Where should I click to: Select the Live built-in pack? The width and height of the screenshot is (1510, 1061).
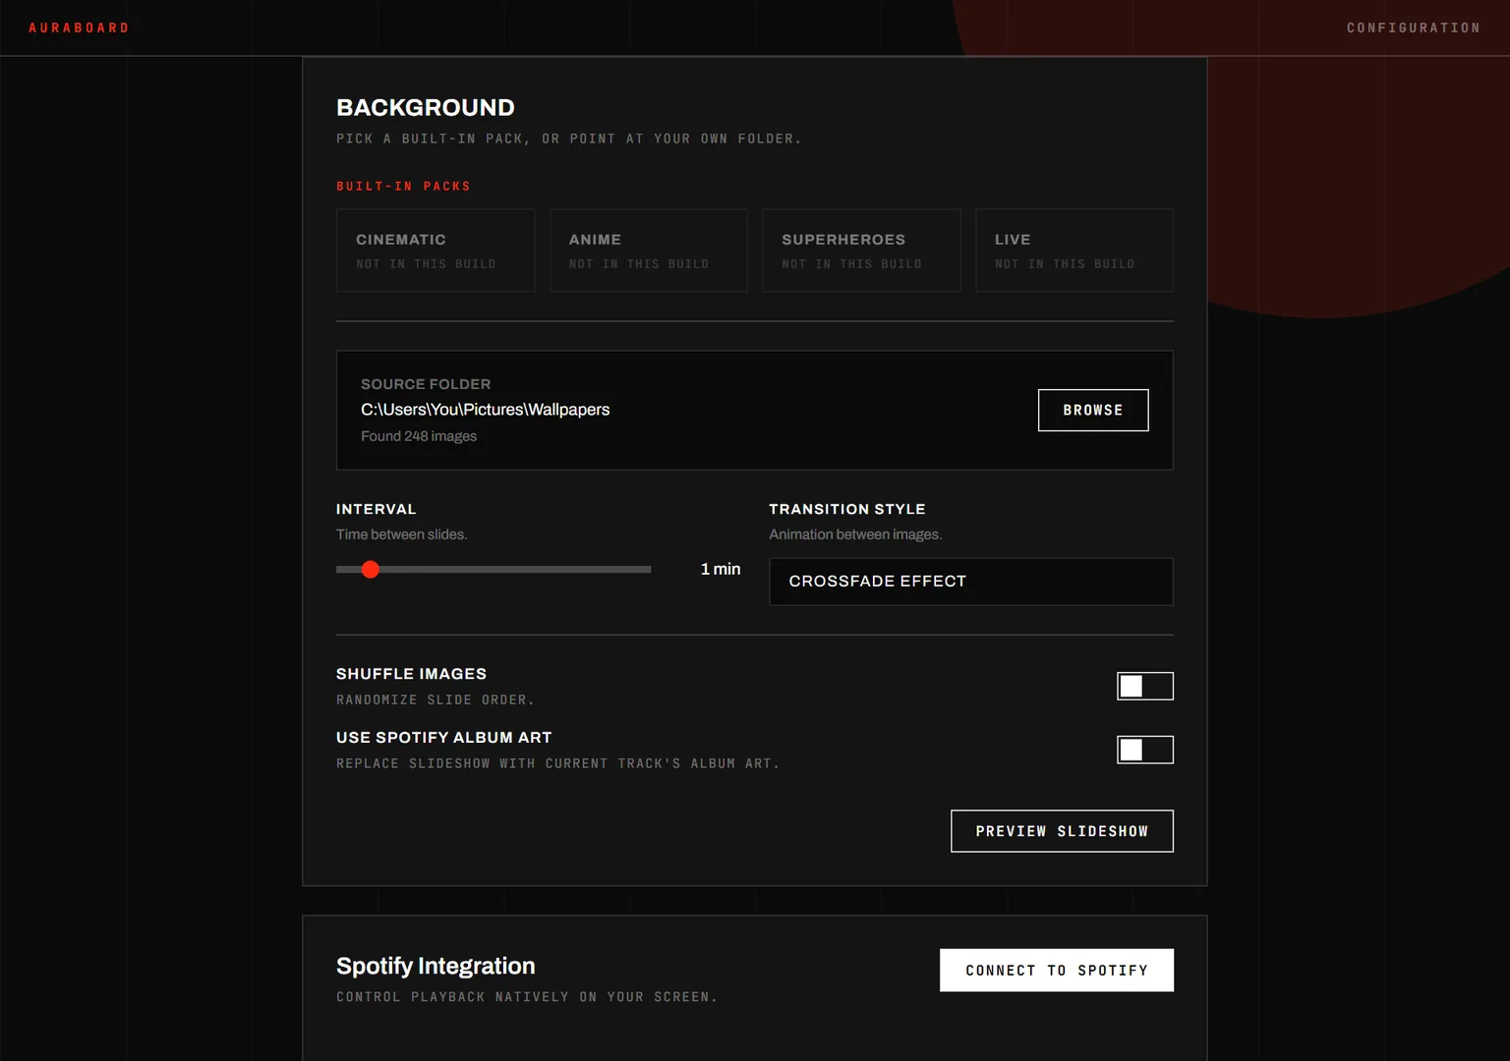point(1074,251)
